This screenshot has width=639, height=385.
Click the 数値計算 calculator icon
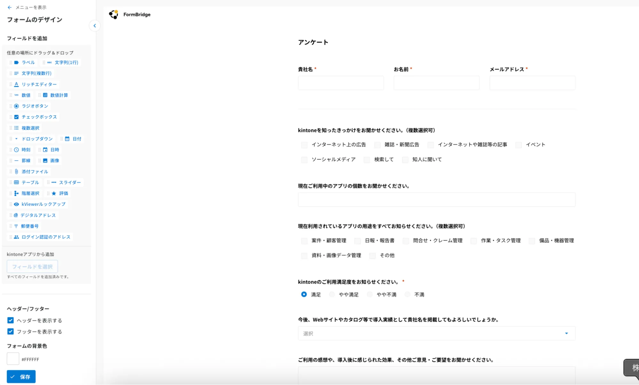click(x=45, y=95)
